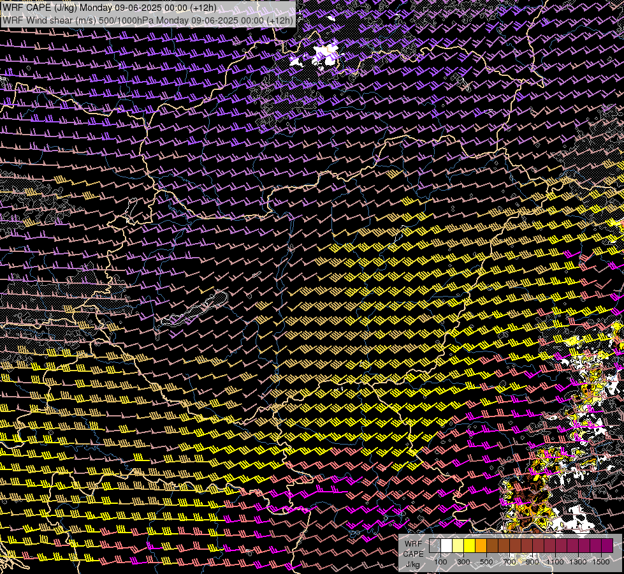Image resolution: width=624 pixels, height=574 pixels.
Task: Click the WRF Wind shear 500/1000hPa title line
Action: tap(148, 20)
